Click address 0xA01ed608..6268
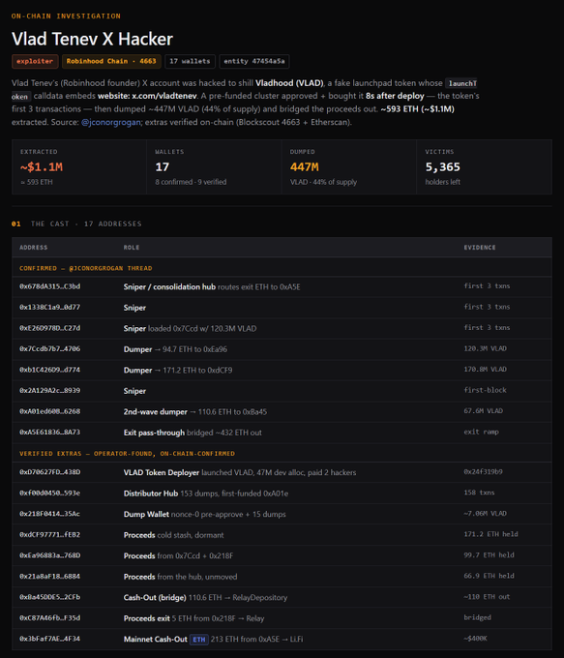This screenshot has width=564, height=658. tap(50, 411)
